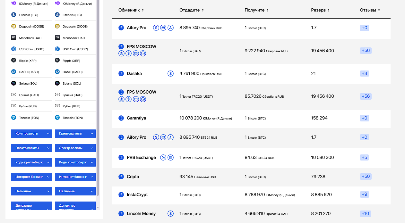Click dollar icon in Aifory Pro Сбербанк row
The height and width of the screenshot is (223, 405).
click(x=156, y=28)
